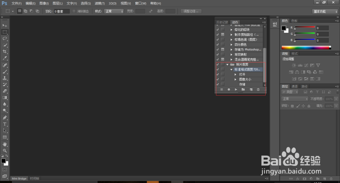The image size is (340, 183).
Task: Open the 图像(I) menu
Action: [44, 3]
